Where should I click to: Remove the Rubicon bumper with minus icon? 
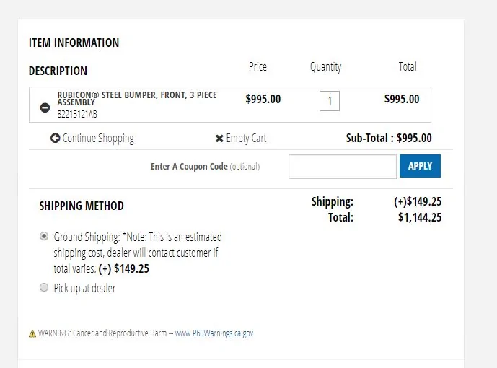(x=45, y=108)
